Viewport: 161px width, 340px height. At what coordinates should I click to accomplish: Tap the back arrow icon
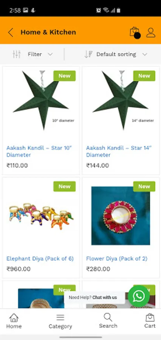coord(11,32)
